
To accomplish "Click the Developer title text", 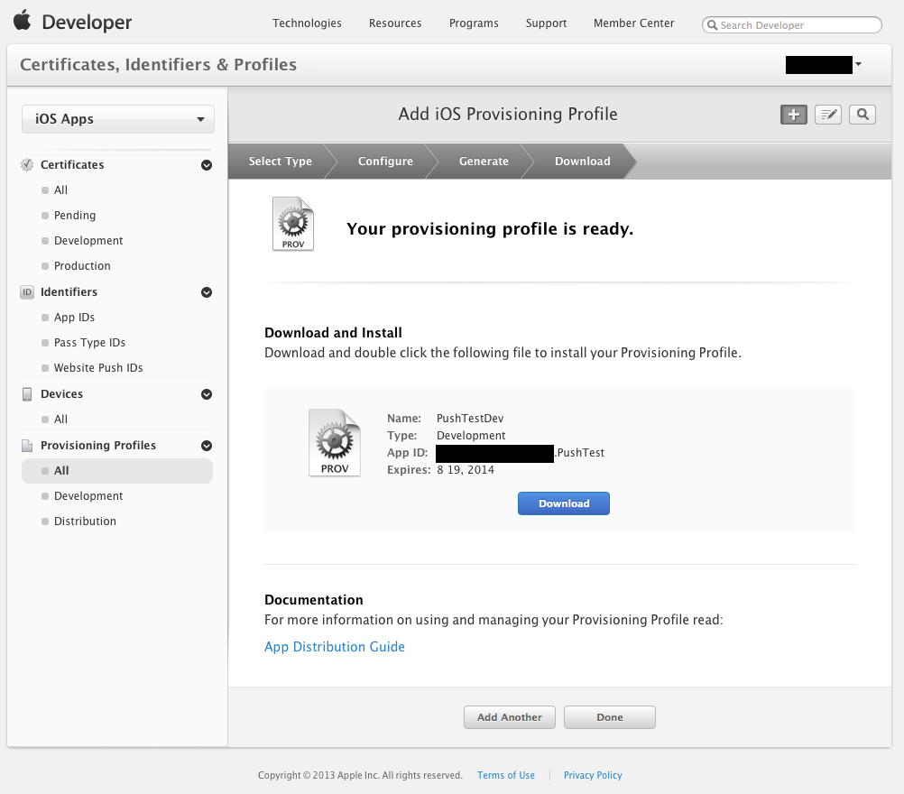I will point(87,23).
